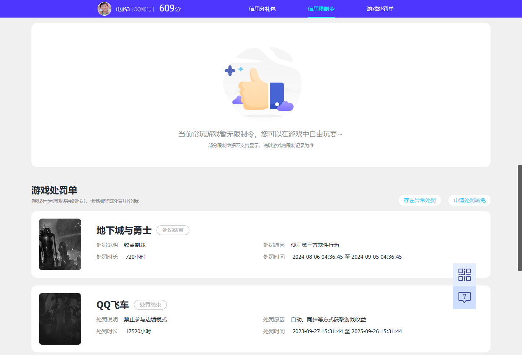
Task: Click 处罚结束 badge beside 地下城与勇士
Action: pos(173,230)
